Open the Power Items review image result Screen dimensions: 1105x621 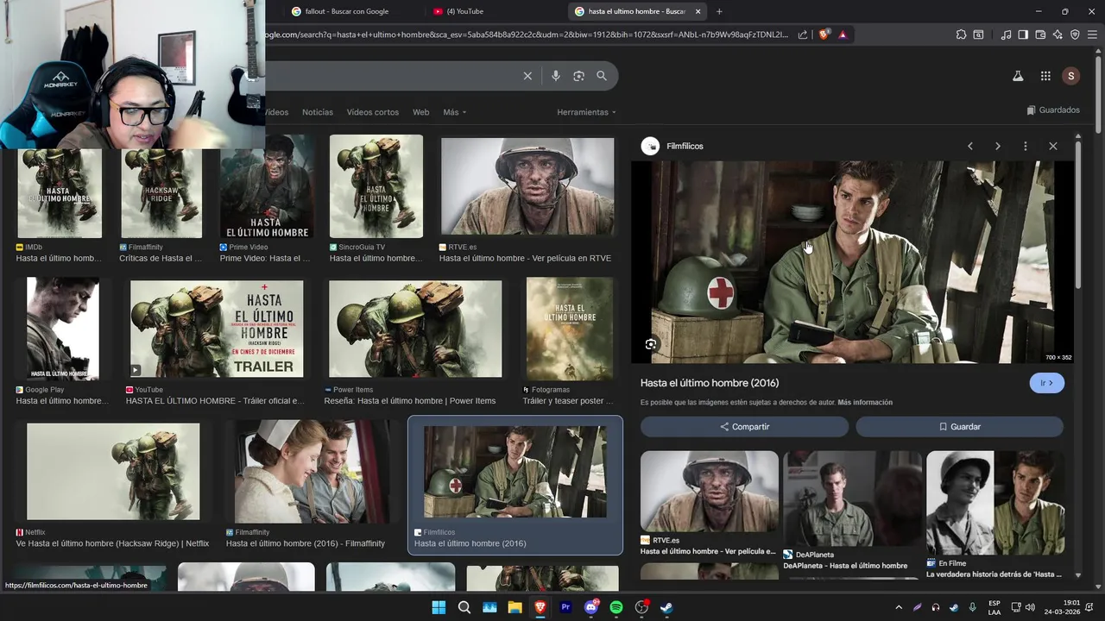[415, 329]
